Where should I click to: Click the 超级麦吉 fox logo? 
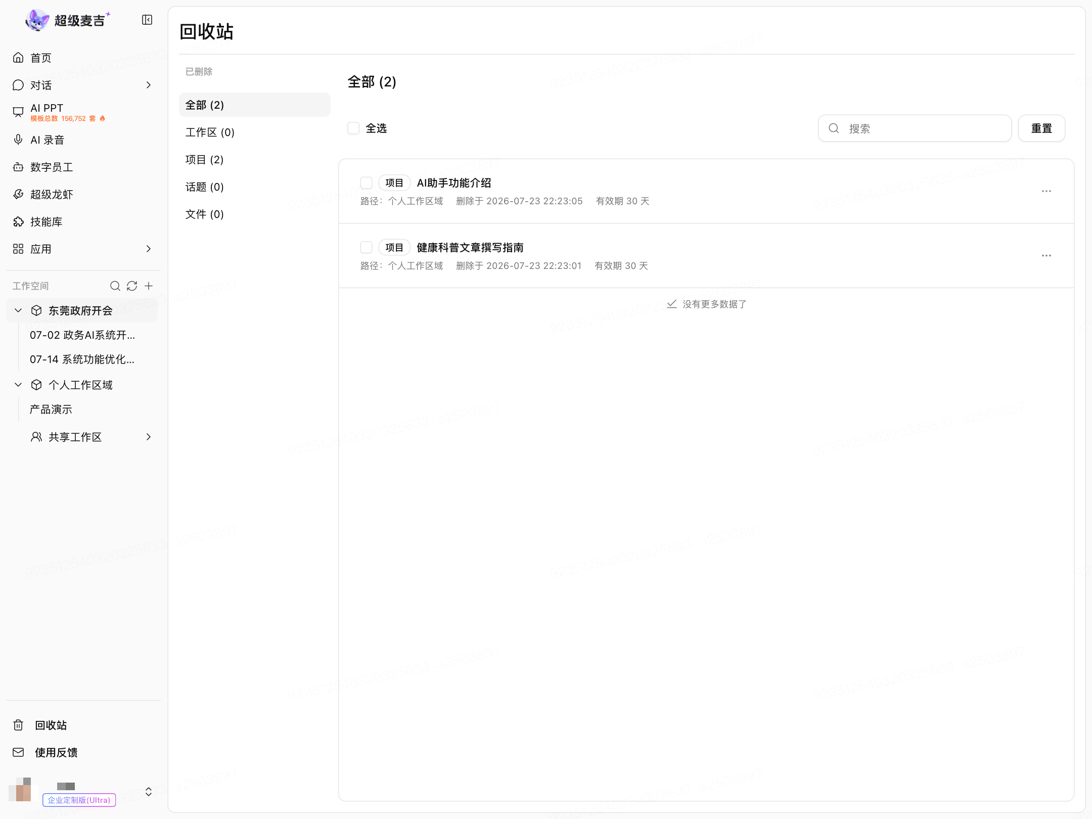[37, 20]
